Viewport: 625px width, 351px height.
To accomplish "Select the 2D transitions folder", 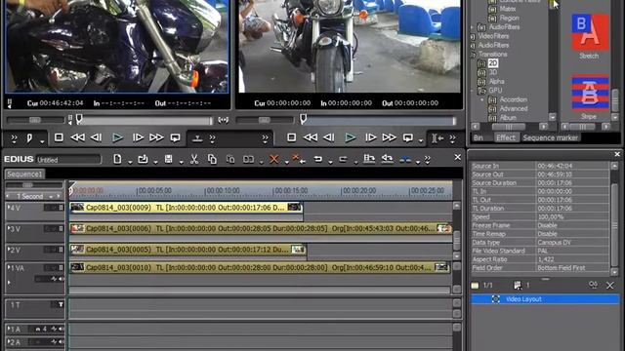I will (493, 63).
